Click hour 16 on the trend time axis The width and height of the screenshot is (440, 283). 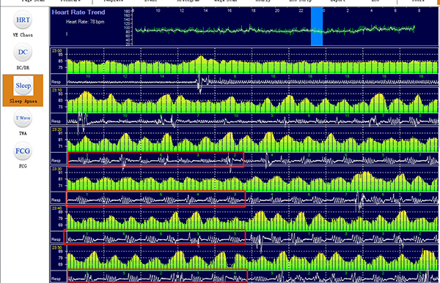click(x=230, y=11)
